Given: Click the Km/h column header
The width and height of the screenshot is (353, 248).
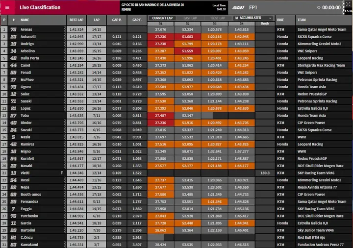Looking at the screenshot, I should (x=265, y=24).
